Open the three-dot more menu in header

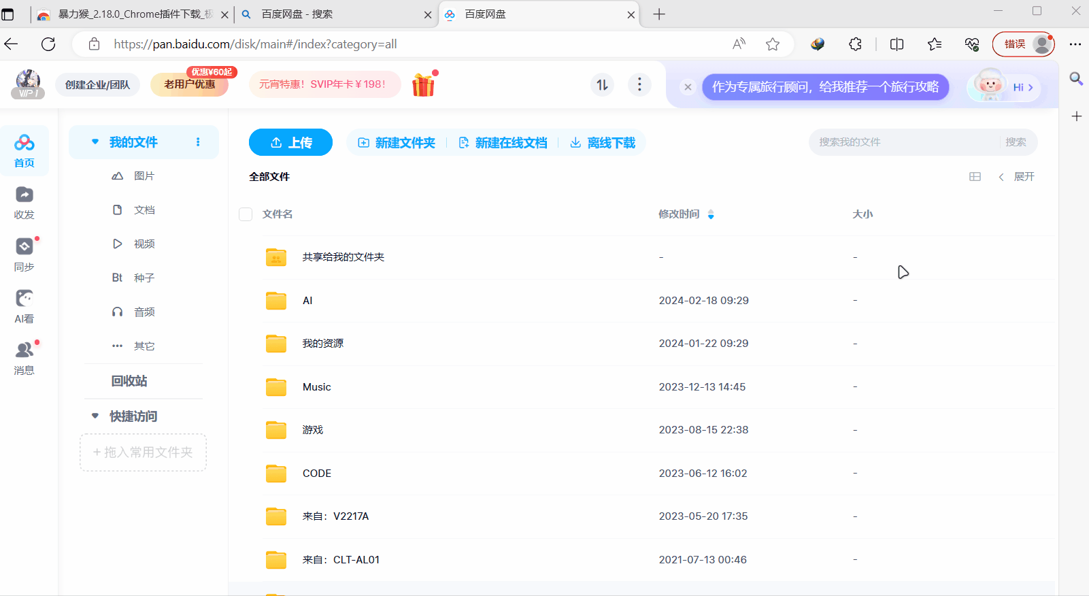pos(639,85)
